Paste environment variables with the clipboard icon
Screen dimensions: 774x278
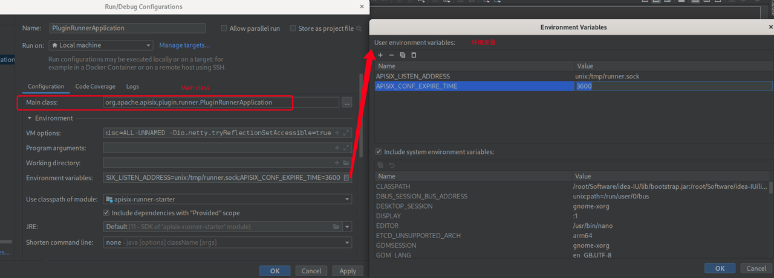[414, 55]
